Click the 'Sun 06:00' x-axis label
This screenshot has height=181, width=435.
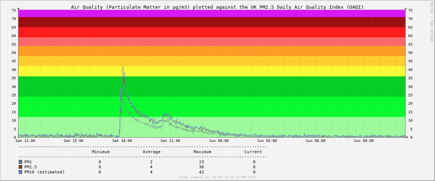316,141
